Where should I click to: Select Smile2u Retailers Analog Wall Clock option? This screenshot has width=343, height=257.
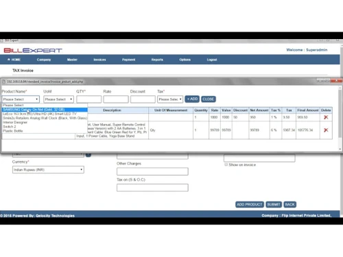pos(45,118)
